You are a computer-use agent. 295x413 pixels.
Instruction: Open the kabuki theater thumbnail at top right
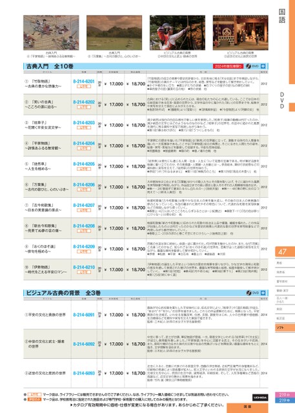(x=241, y=33)
